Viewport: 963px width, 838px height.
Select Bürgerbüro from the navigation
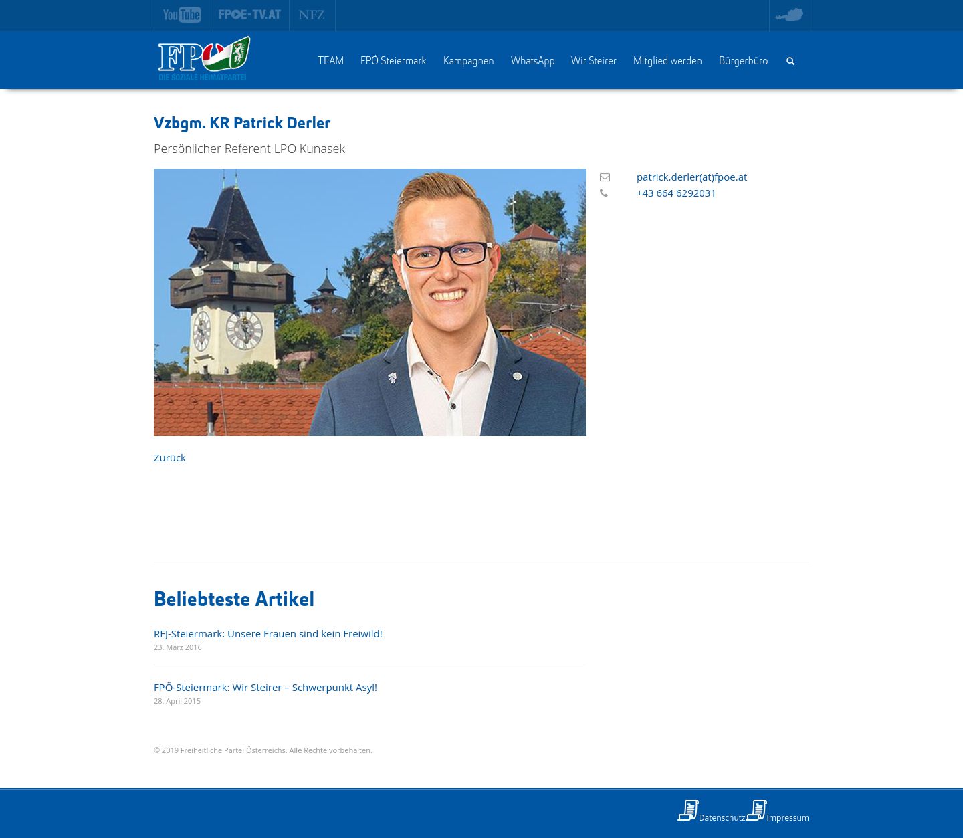[x=743, y=61]
